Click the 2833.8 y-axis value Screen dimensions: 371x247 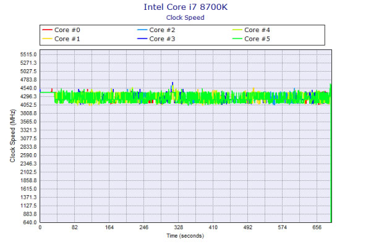[x=28, y=147]
